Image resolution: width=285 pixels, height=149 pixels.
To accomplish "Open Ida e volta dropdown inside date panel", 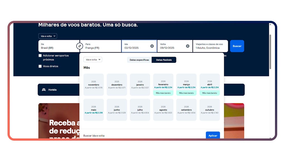I will (x=93, y=59).
